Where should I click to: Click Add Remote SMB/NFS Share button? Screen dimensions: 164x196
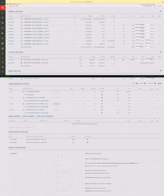pos(16,128)
